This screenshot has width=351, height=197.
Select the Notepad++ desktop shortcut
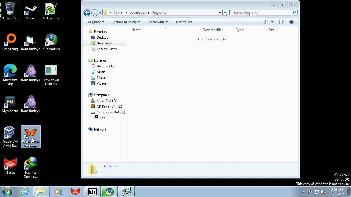51,11
